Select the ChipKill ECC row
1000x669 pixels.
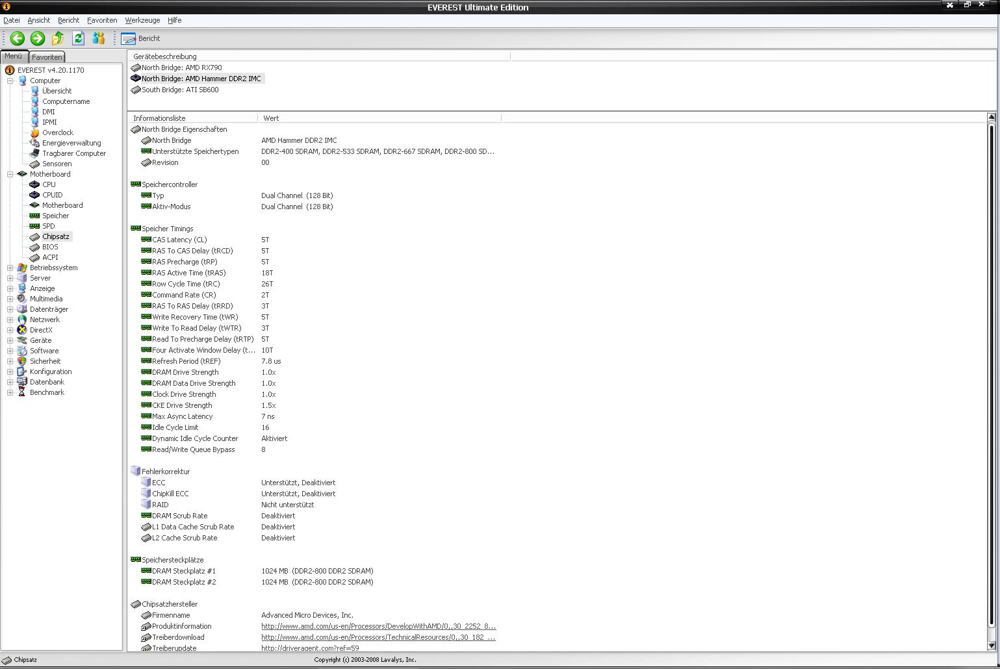315,494
